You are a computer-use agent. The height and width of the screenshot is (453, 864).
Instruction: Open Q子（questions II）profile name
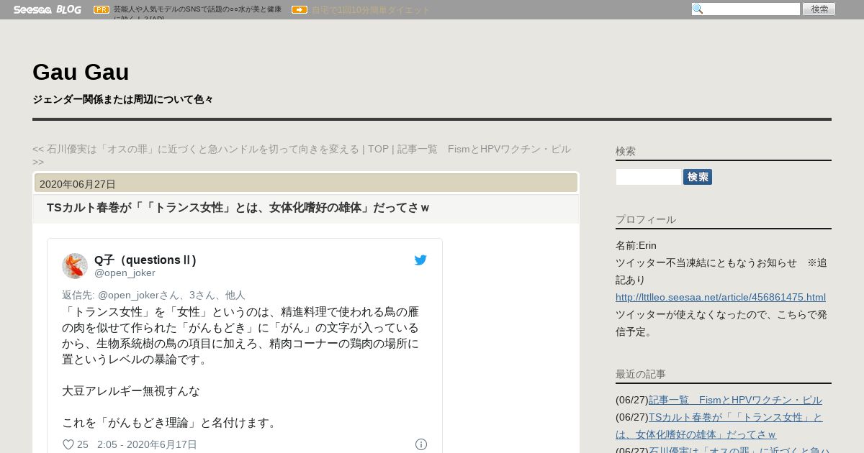click(145, 260)
